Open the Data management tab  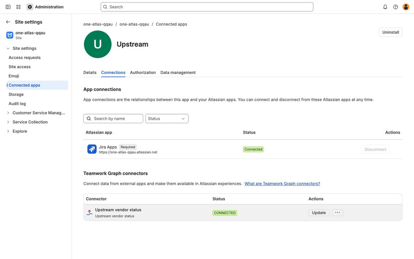click(x=178, y=72)
